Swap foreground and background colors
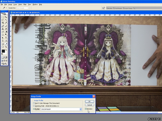Viewport: 162px width, 121px height. (x=6, y=50)
